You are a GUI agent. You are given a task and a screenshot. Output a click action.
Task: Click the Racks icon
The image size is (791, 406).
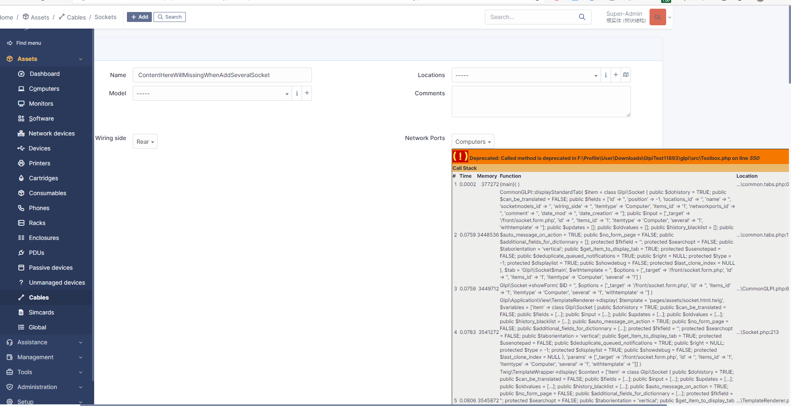coord(21,223)
